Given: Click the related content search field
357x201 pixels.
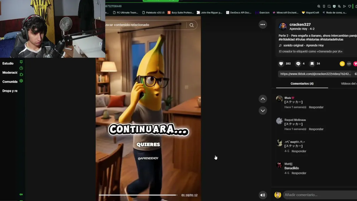Looking at the screenshot, I should tap(145, 25).
